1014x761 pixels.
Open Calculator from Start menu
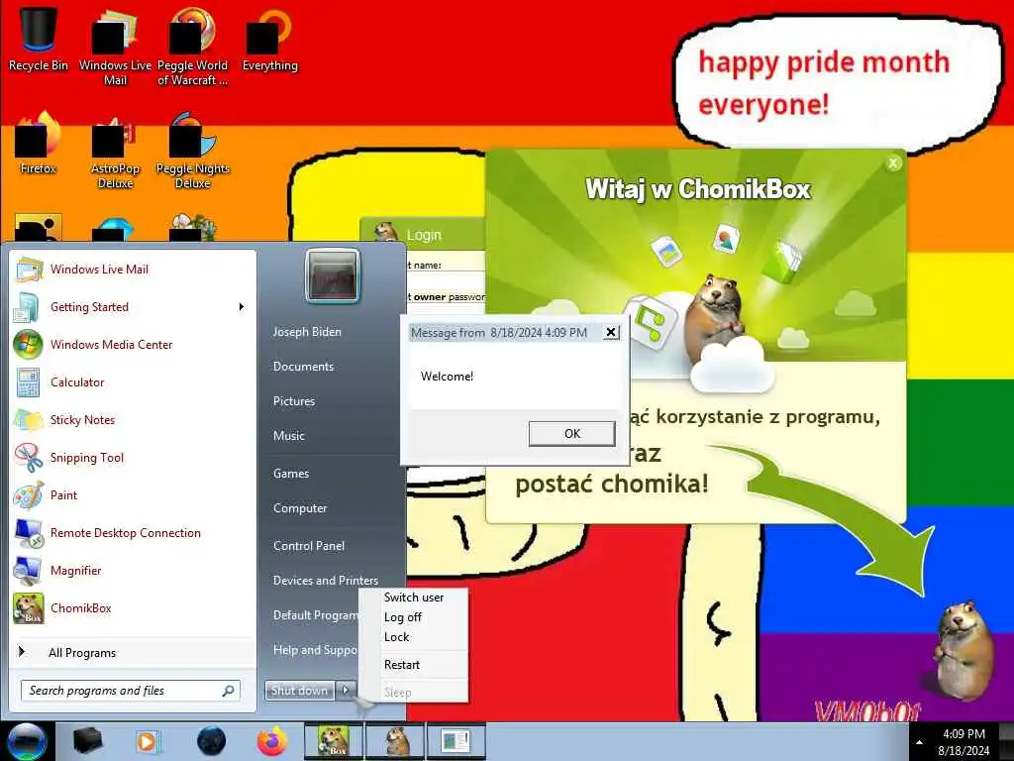point(134,381)
